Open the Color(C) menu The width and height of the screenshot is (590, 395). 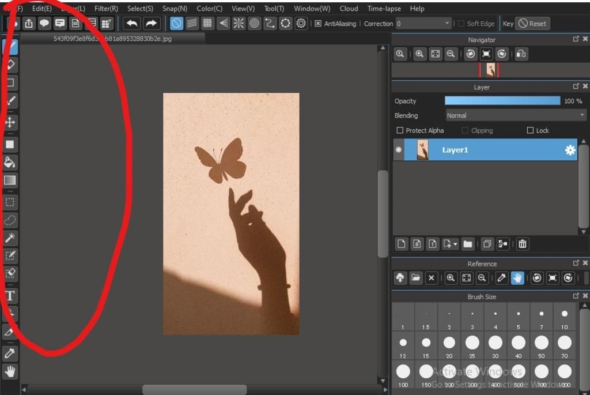[x=209, y=8]
